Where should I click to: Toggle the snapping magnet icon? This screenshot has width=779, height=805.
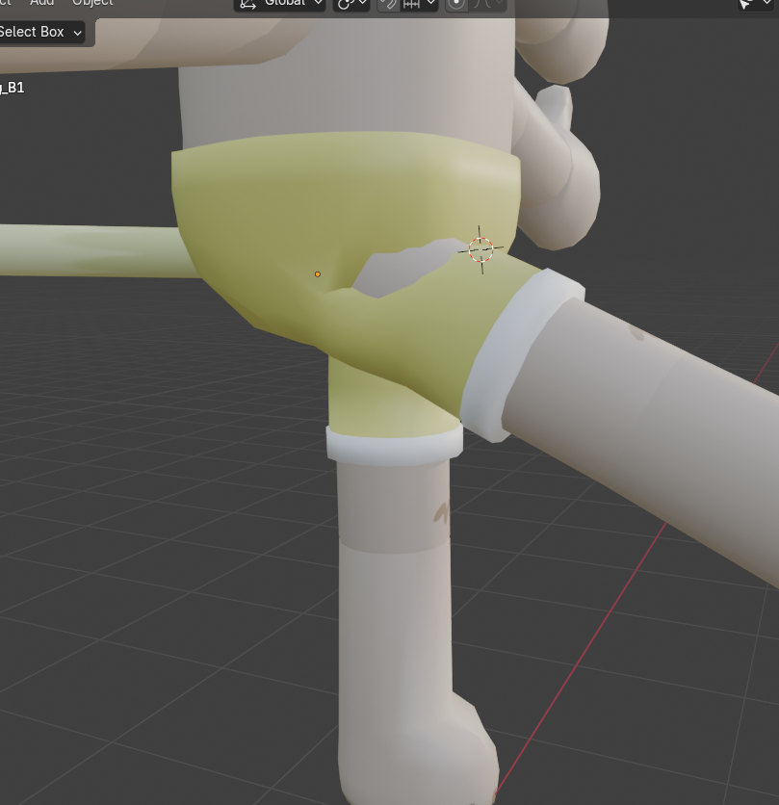click(x=389, y=4)
